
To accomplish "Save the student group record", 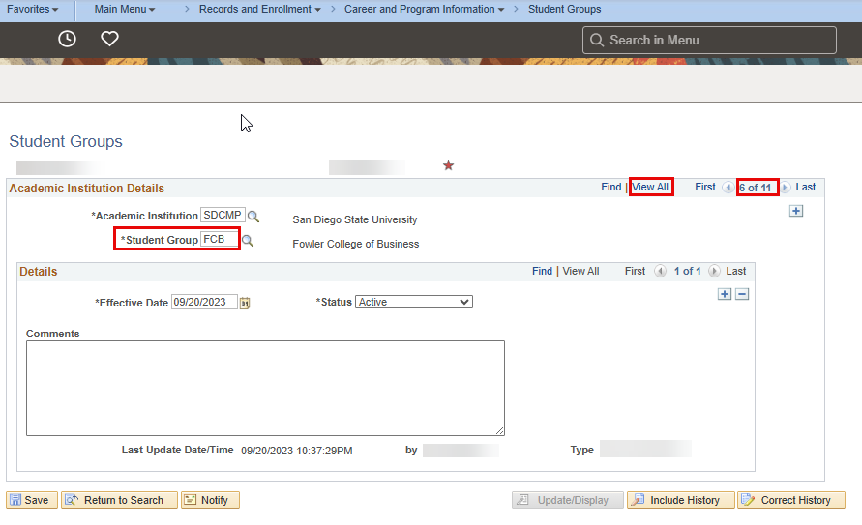I will pos(32,500).
